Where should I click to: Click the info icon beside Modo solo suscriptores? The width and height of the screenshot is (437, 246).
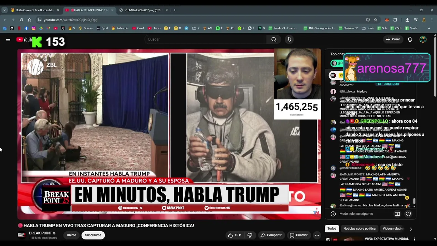pyautogui.click(x=333, y=214)
